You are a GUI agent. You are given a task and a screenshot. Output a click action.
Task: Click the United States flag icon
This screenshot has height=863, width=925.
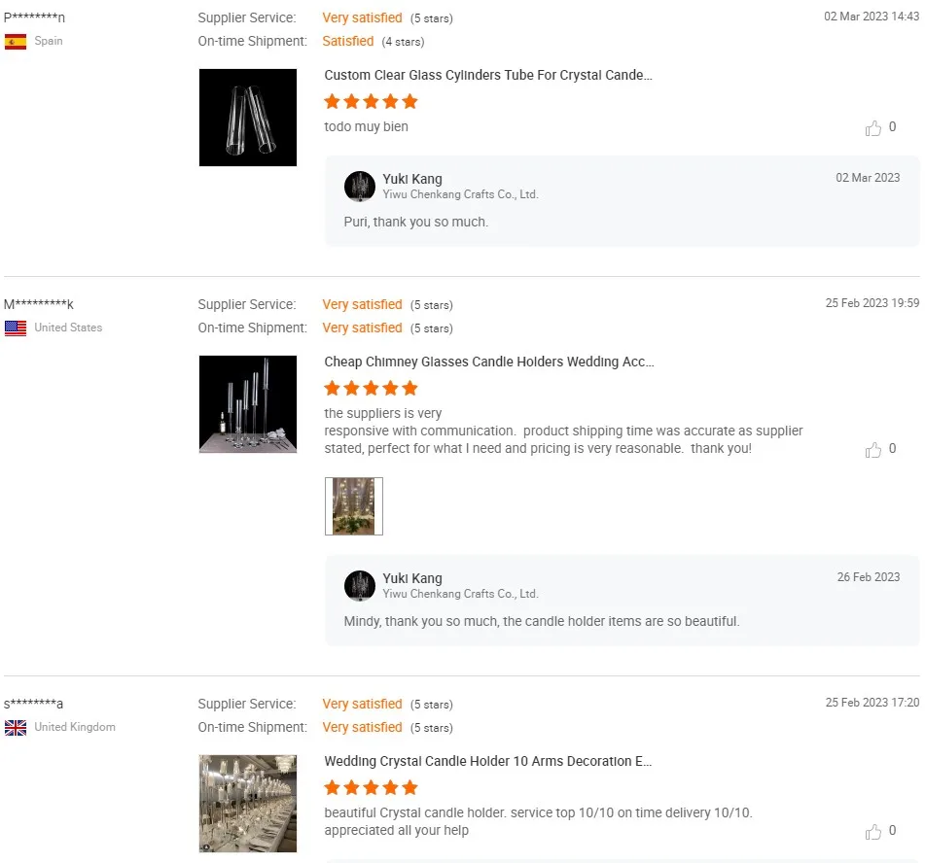(16, 328)
